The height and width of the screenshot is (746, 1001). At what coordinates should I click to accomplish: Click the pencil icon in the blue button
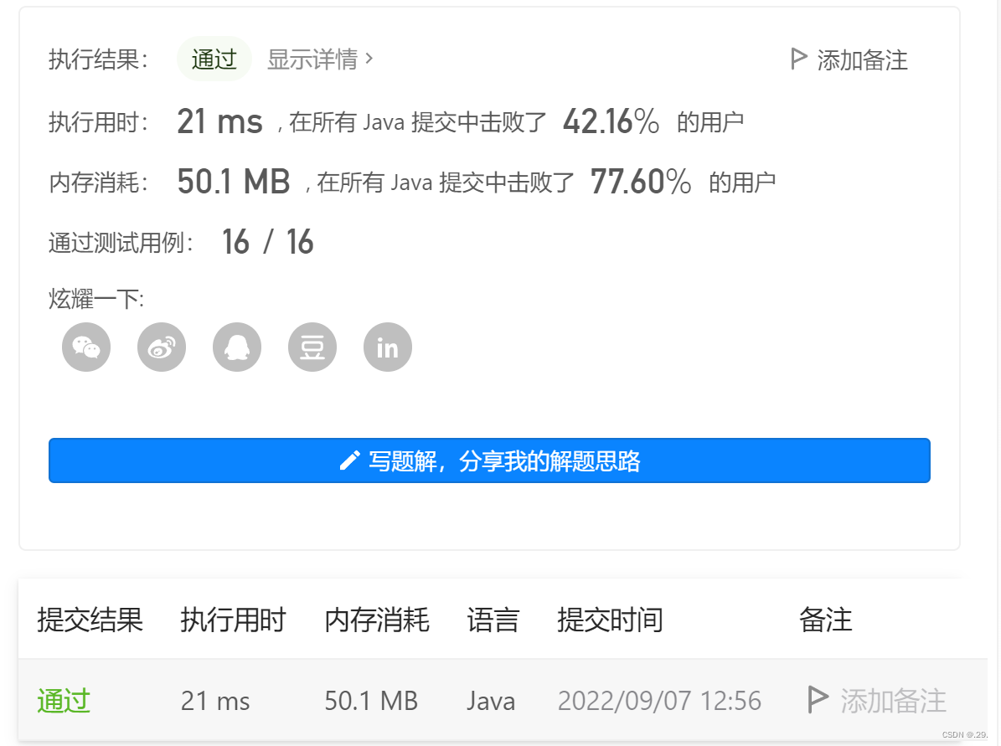(350, 460)
